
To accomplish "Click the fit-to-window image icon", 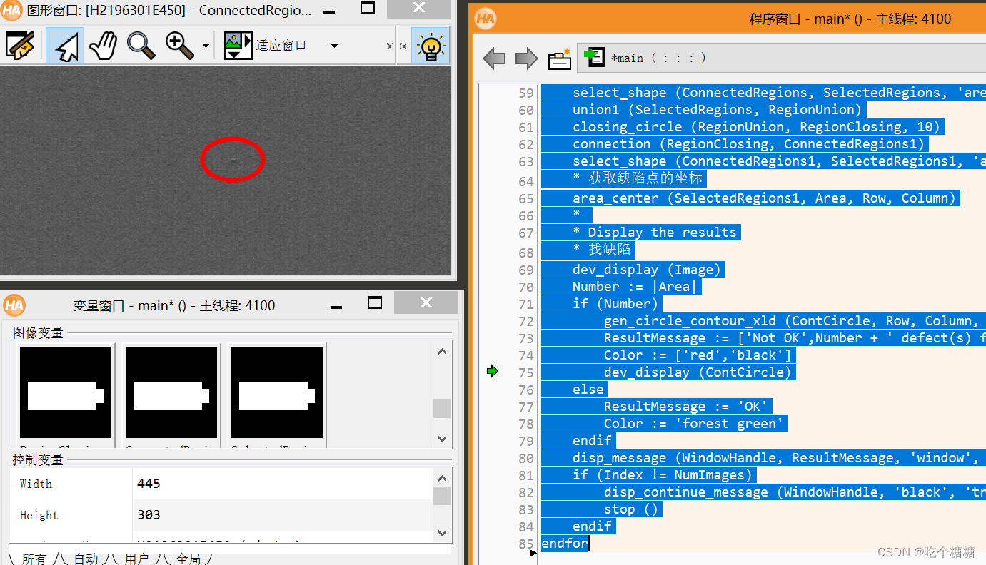I will (238, 46).
